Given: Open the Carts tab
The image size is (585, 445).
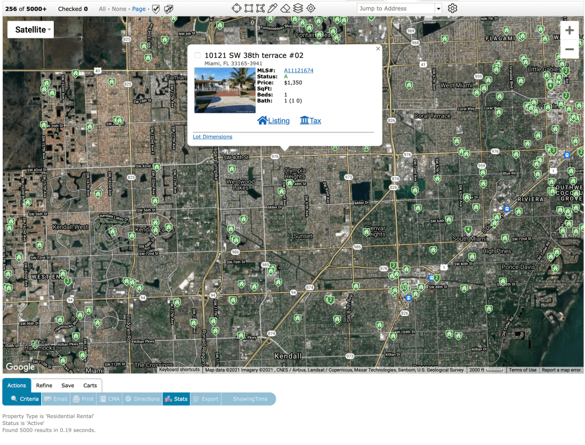Looking at the screenshot, I should point(90,386).
